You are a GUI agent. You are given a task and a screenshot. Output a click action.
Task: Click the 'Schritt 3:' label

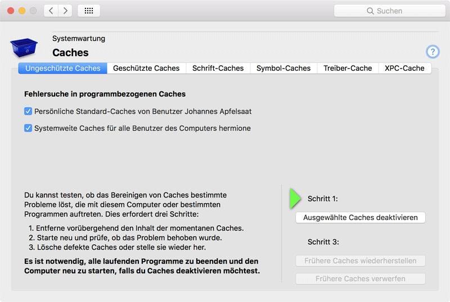click(x=323, y=242)
